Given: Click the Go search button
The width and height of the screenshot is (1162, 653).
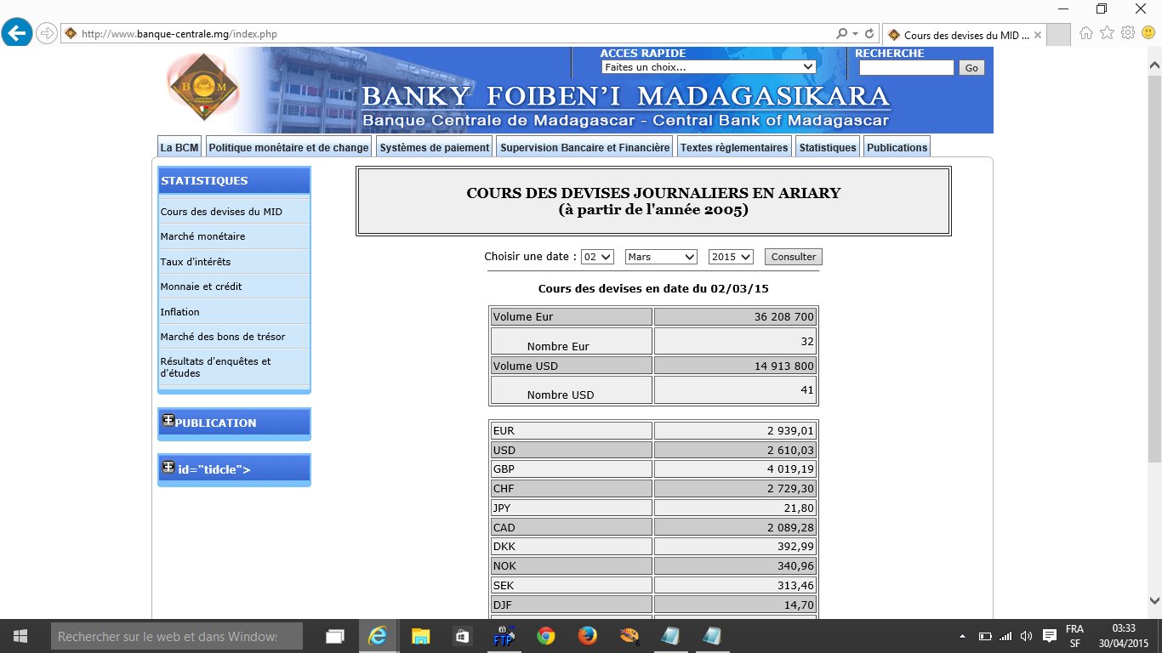Looking at the screenshot, I should click(971, 68).
